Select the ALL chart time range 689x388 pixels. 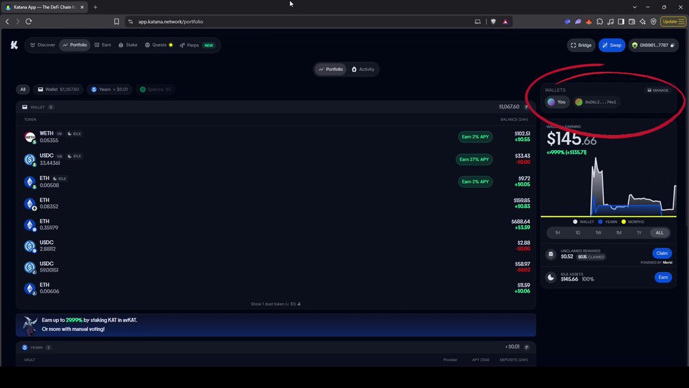(659, 233)
